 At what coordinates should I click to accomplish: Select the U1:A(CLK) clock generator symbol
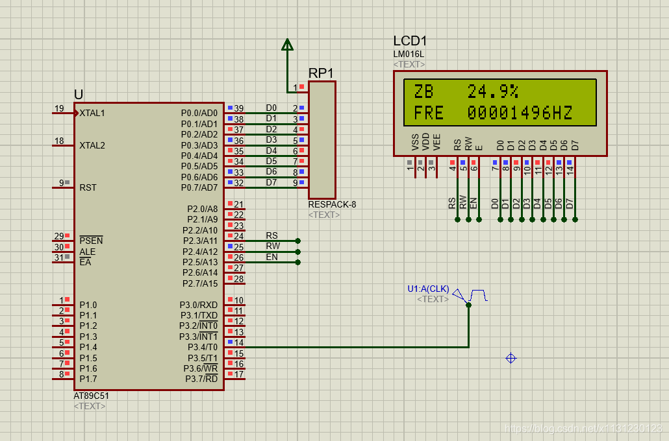(x=470, y=295)
